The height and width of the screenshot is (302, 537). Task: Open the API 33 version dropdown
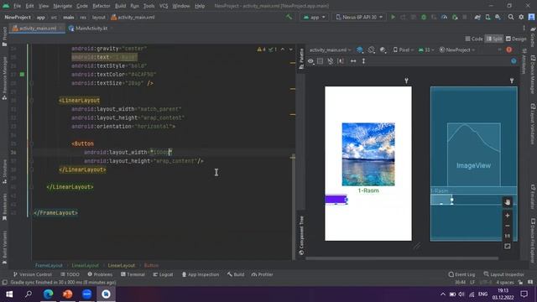(x=426, y=50)
